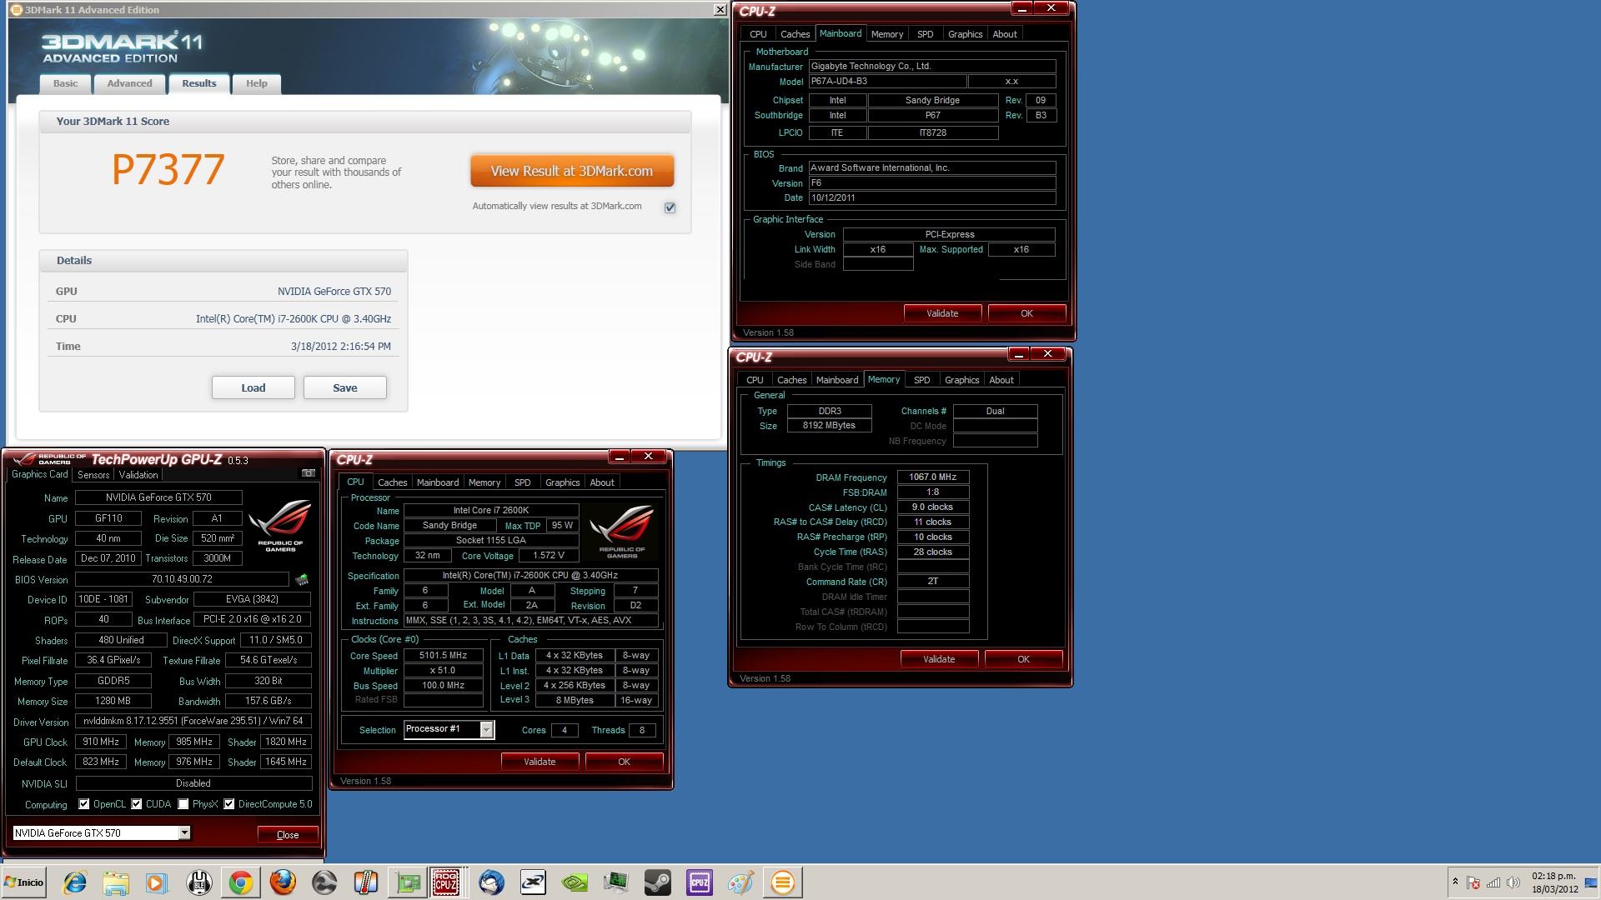Show hidden tray icons arrow

coord(1455,882)
